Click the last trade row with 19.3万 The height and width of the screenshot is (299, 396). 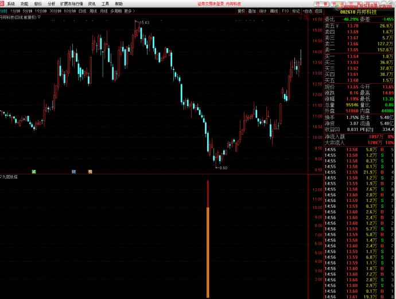[x=360, y=297]
